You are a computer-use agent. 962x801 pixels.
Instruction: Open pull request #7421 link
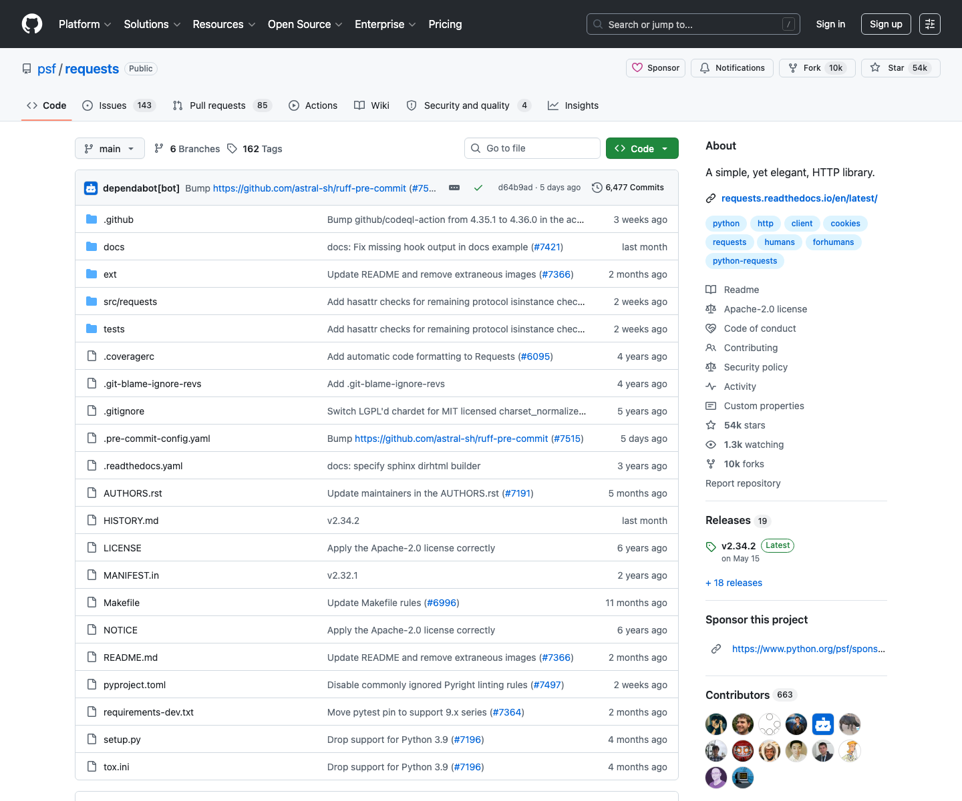(x=547, y=247)
